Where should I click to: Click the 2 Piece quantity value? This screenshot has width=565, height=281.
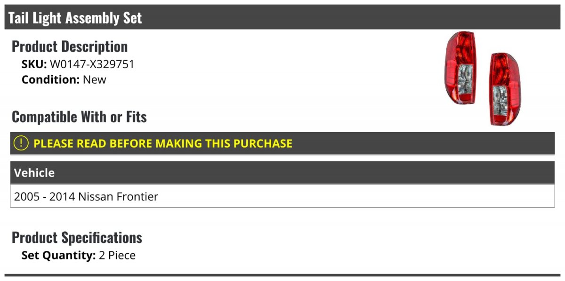point(117,256)
